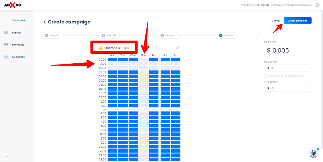The width and height of the screenshot is (323, 162).
Task: Click the Cancel link
Action: pyautogui.click(x=276, y=21)
